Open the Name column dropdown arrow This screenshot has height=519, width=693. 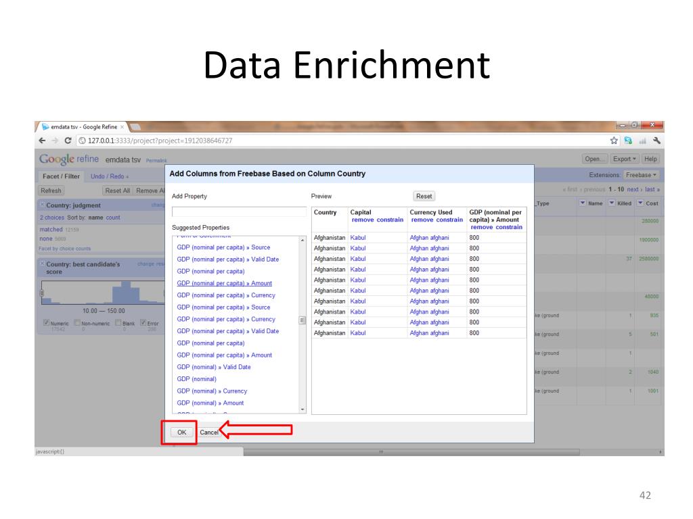click(583, 203)
